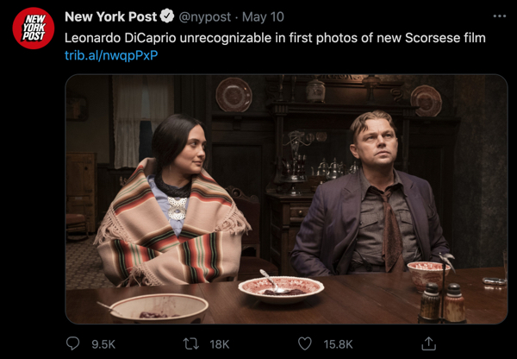Follow the trib.al/nwqpPxP article link
Viewport: 517px width, 359px height.
(x=111, y=55)
